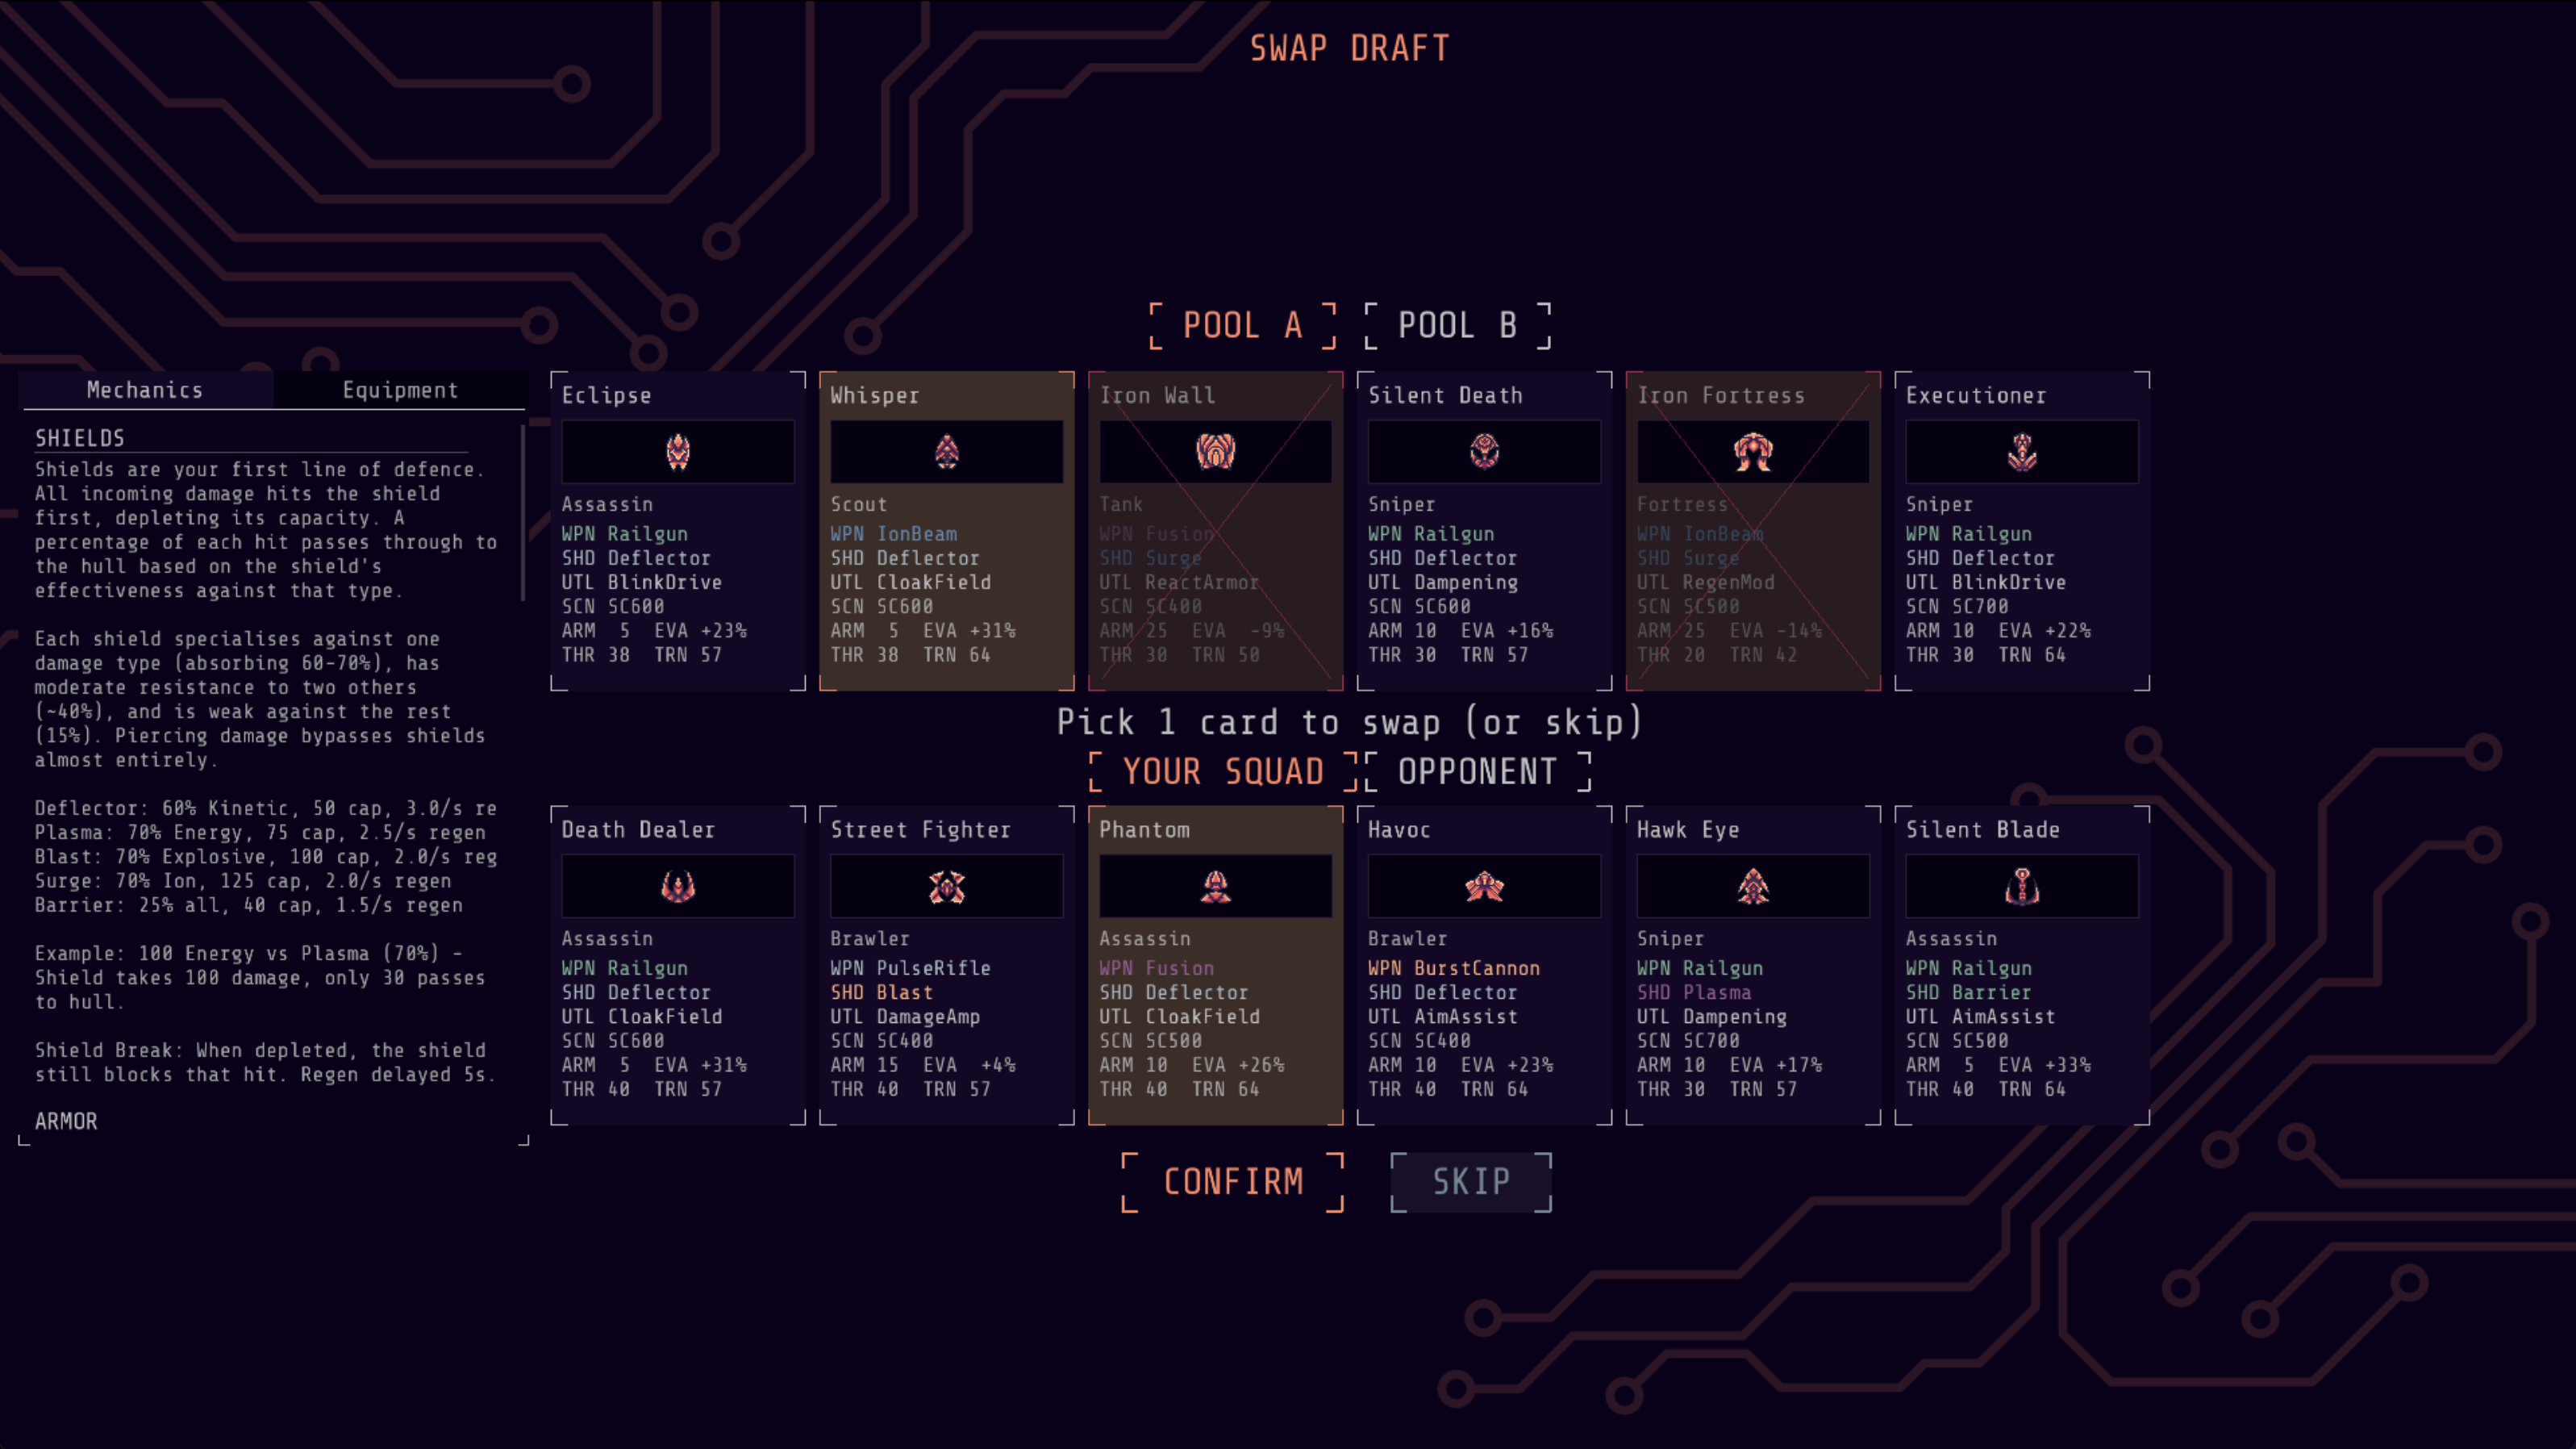Click the Iron Fortress card title

coord(1720,395)
